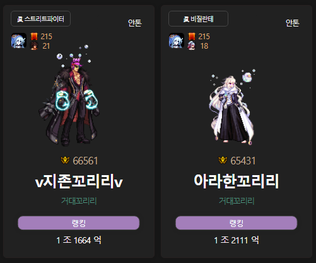This screenshot has height=263, width=316.
Task: Click the red banner icon beside 215 on right card
Action: tap(192, 36)
